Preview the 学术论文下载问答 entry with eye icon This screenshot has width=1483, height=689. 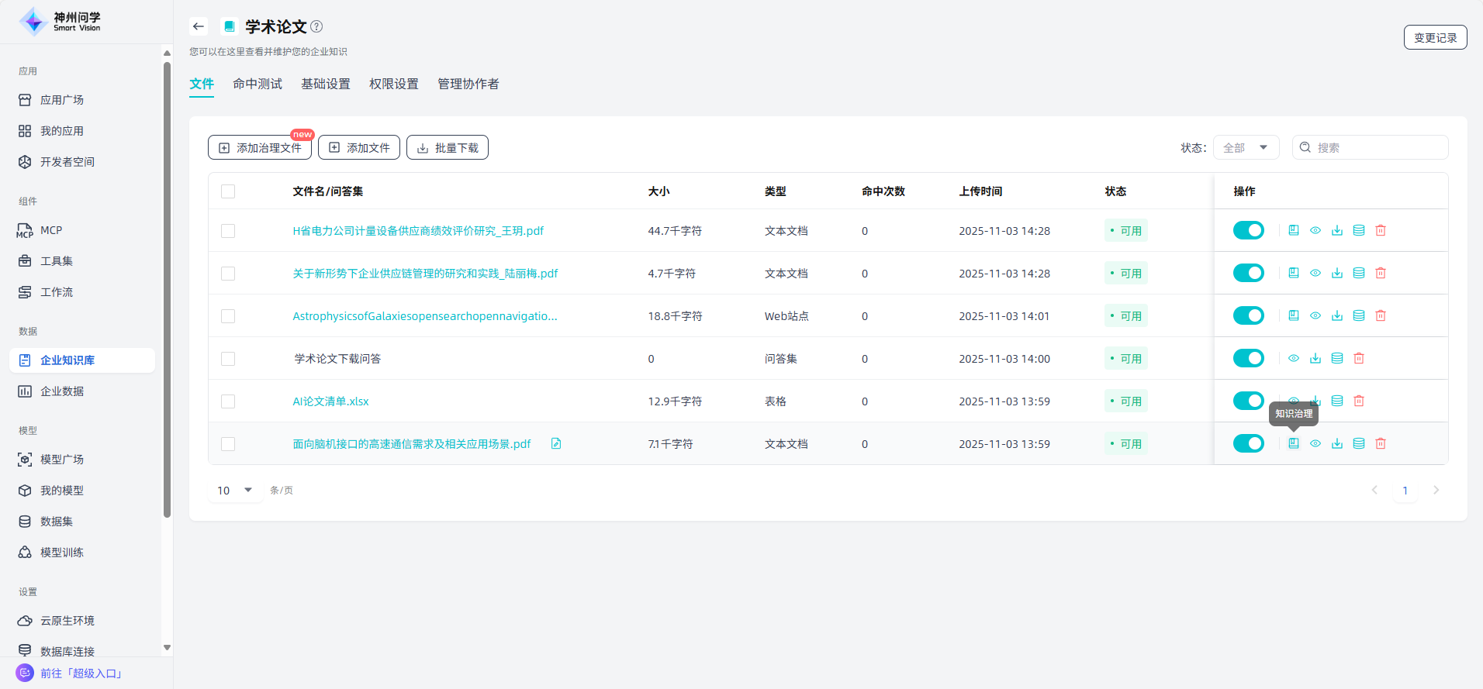tap(1293, 358)
